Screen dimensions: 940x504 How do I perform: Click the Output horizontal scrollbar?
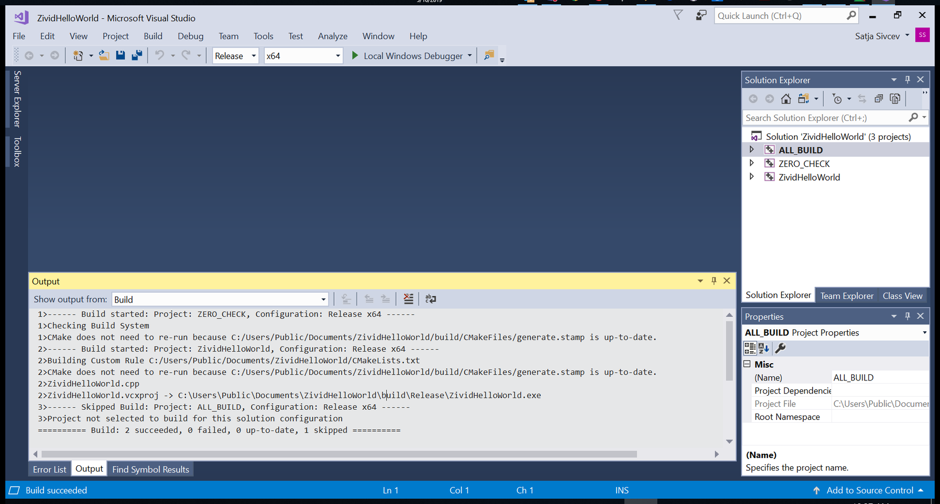(339, 454)
